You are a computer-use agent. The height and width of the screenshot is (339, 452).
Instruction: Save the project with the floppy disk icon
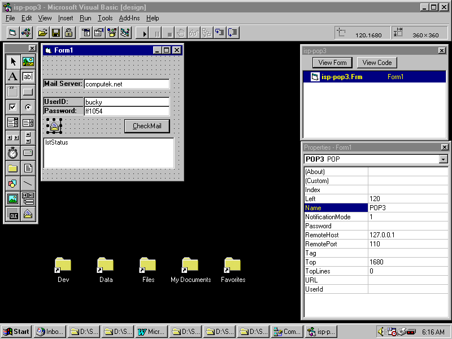55,33
